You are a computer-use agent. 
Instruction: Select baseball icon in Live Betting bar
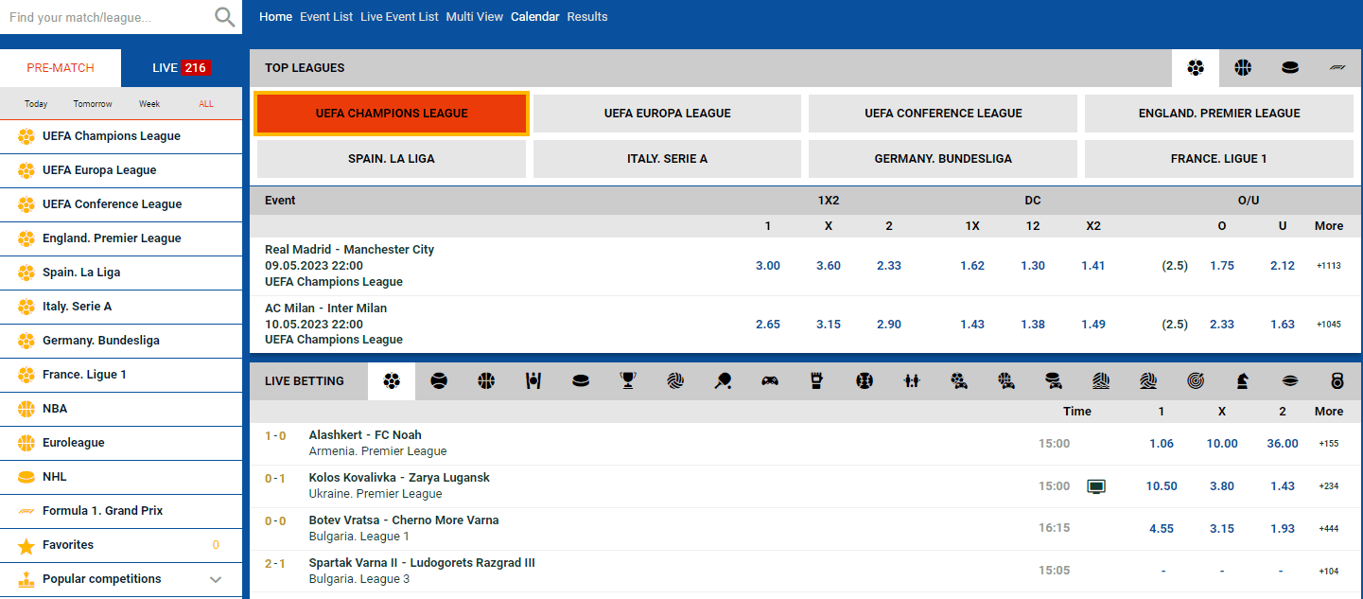(x=865, y=380)
